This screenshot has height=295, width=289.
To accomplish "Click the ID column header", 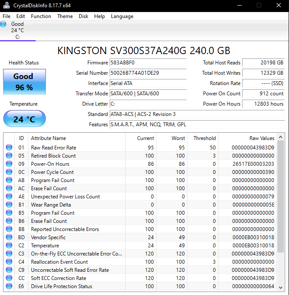I will pyautogui.click(x=22, y=138).
